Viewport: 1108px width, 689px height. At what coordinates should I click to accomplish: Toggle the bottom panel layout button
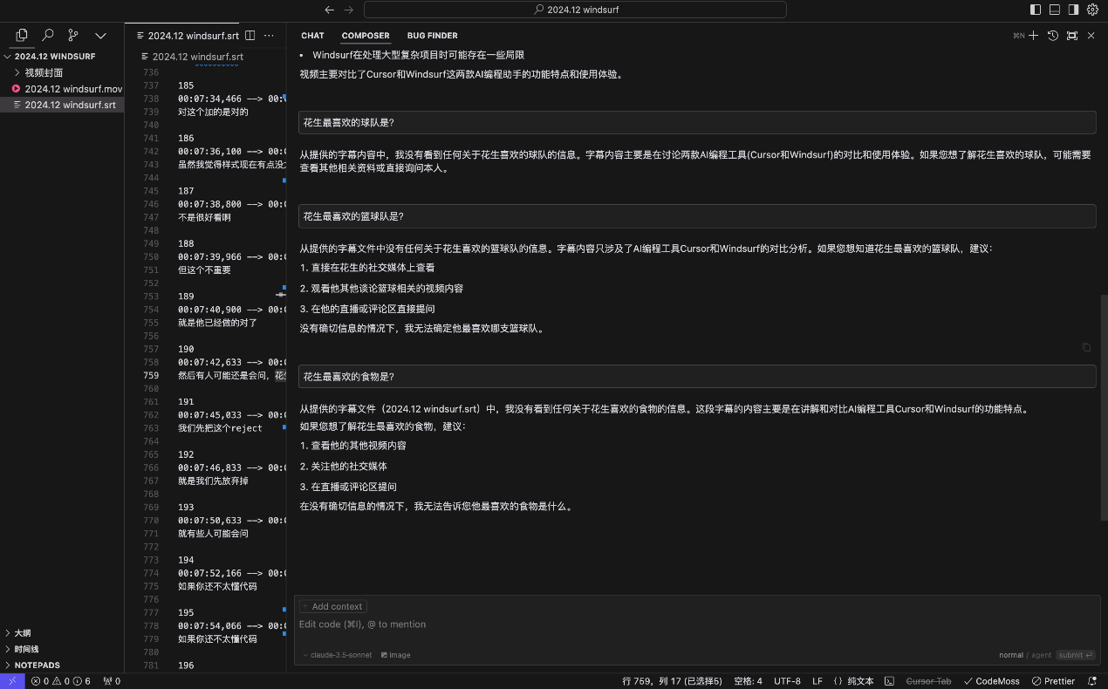tap(1055, 10)
